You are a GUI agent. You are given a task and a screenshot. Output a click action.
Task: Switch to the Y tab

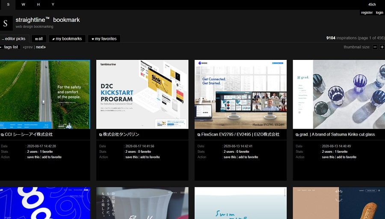tap(53, 5)
